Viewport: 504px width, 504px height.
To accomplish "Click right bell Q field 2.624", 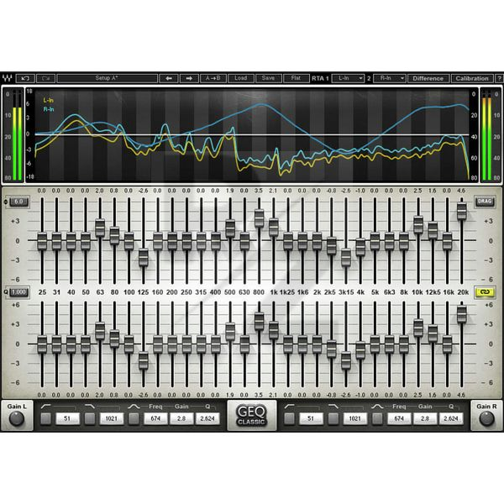I will pyautogui.click(x=450, y=418).
